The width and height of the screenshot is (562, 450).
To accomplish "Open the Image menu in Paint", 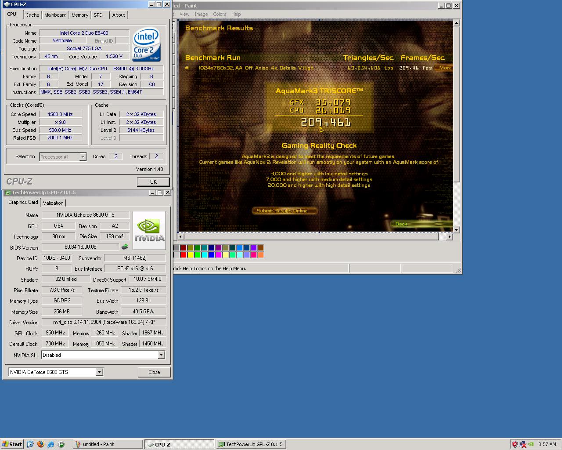I will 201,14.
